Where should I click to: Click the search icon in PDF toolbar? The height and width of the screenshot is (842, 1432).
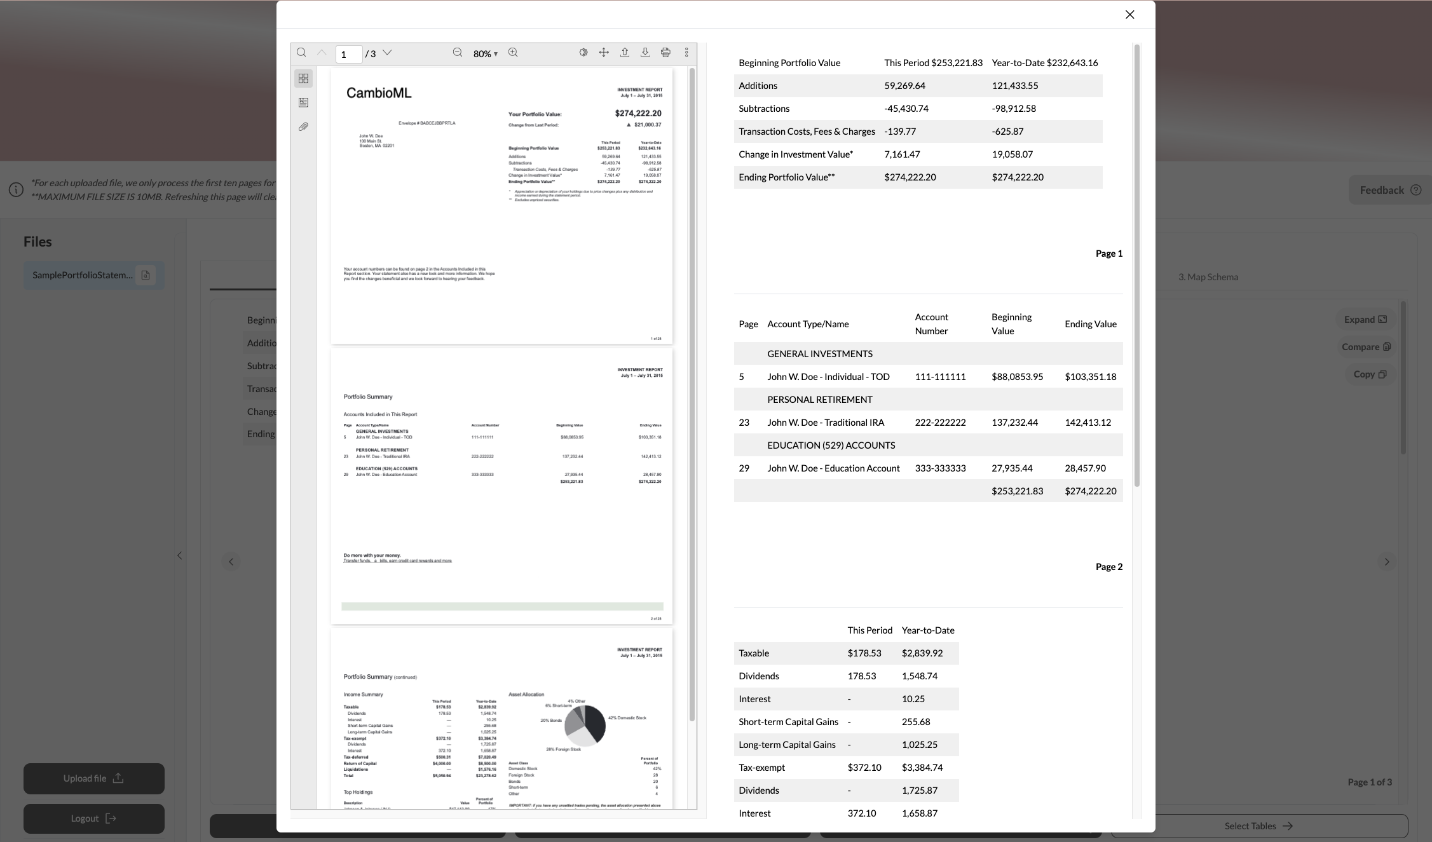pyautogui.click(x=301, y=53)
